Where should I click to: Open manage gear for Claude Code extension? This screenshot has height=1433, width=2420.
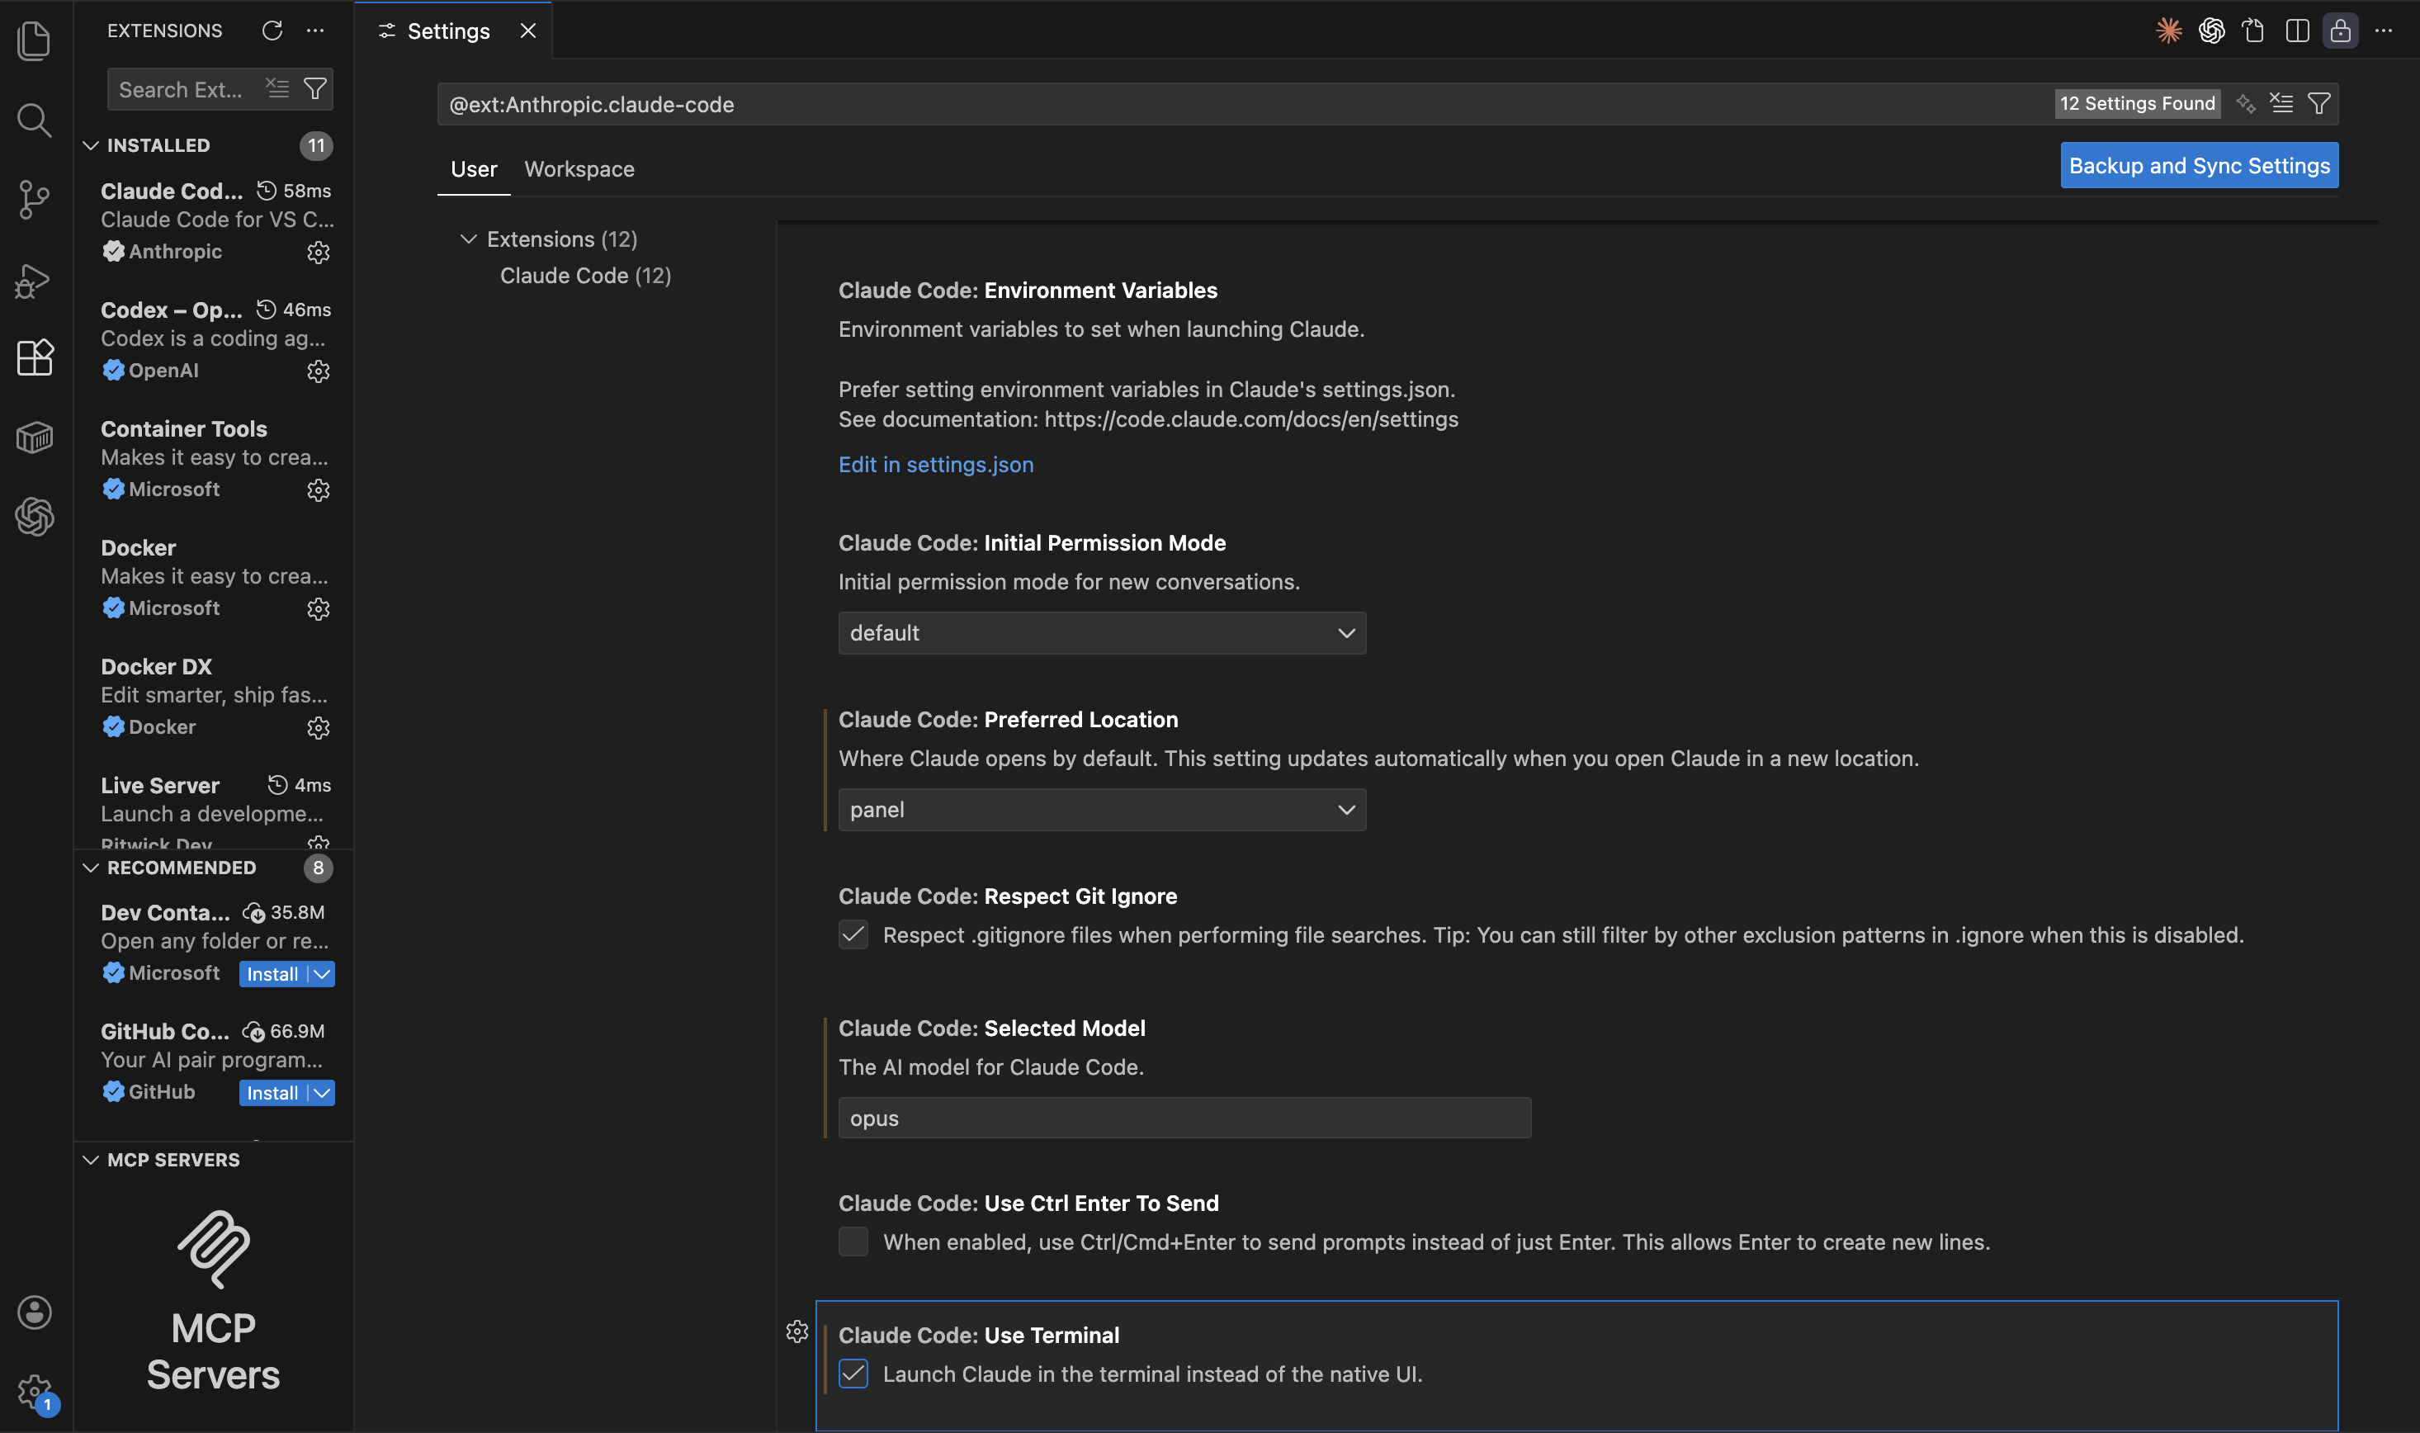tap(319, 252)
